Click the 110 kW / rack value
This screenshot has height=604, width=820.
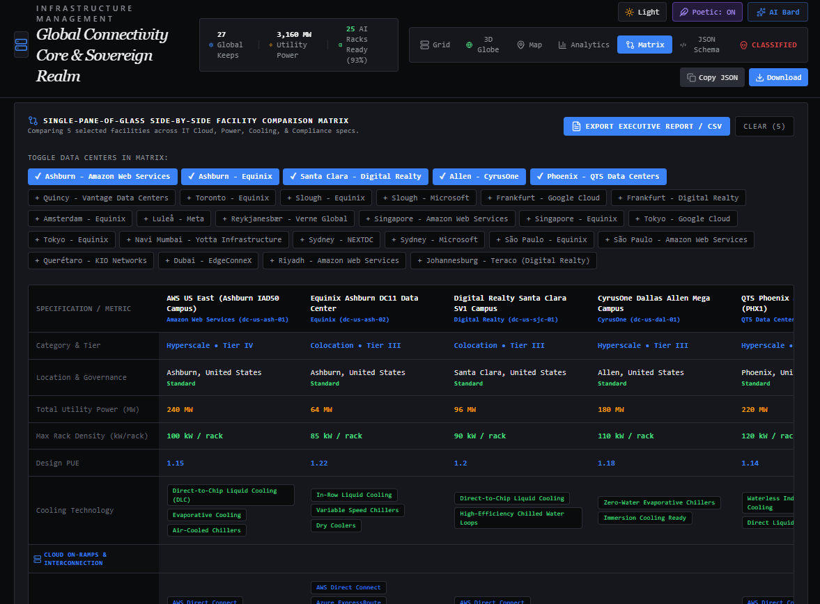pos(626,436)
